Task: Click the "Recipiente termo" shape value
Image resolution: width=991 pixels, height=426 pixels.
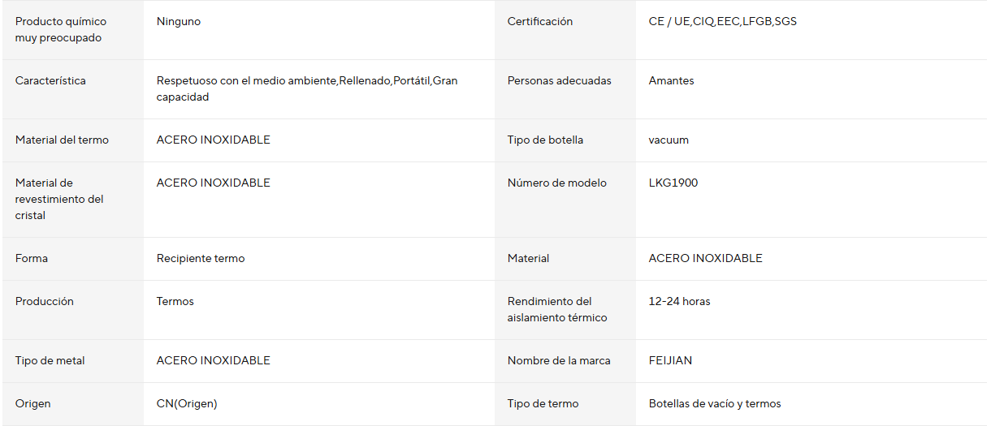Action: tap(201, 259)
